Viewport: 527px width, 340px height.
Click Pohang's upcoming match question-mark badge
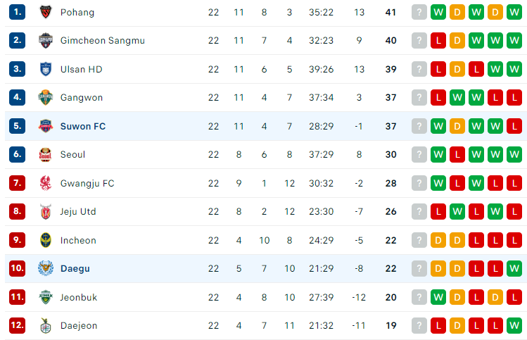tap(419, 13)
